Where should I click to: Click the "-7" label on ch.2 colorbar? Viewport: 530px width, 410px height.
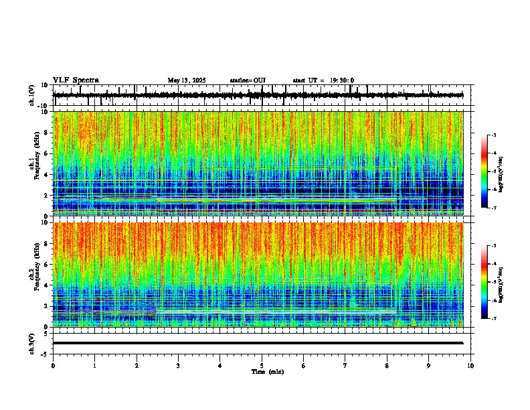coord(493,318)
